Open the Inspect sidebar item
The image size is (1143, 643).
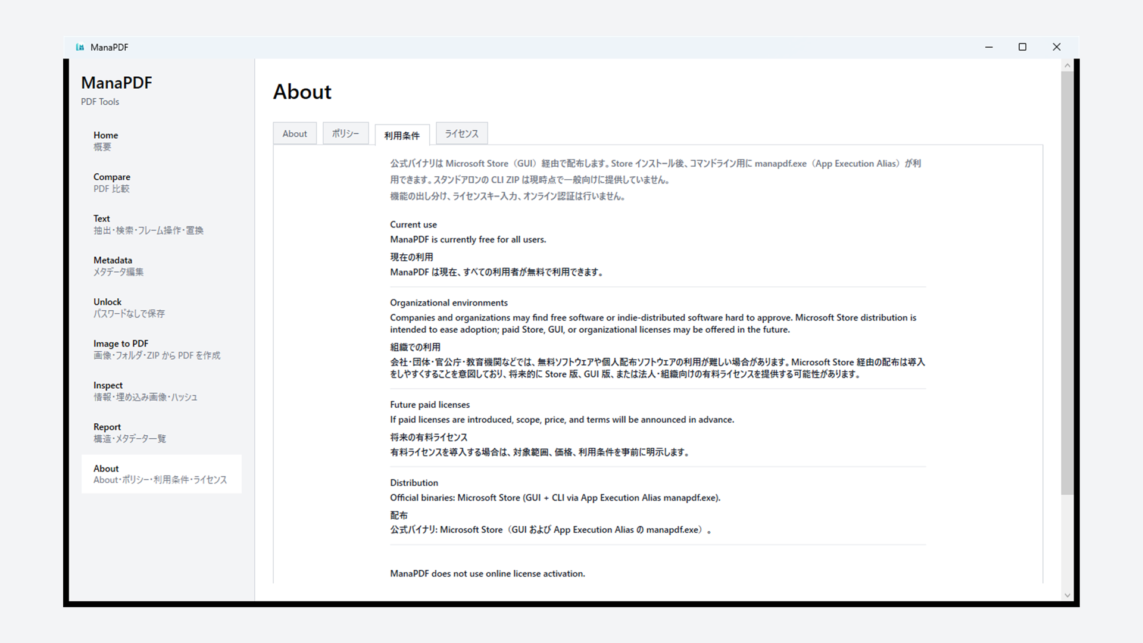coord(161,391)
